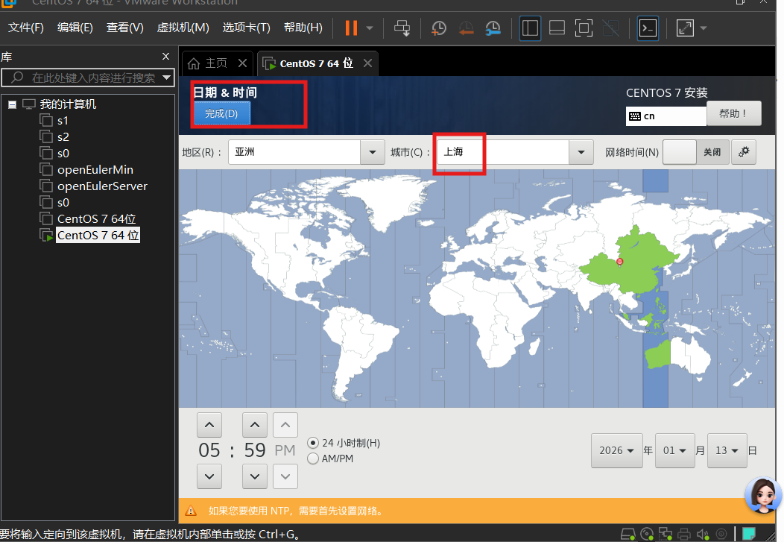Toggle the library sidebar view icon
The height and width of the screenshot is (542, 784).
(530, 28)
